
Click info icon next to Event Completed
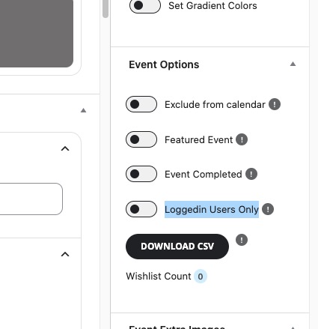[x=251, y=174]
